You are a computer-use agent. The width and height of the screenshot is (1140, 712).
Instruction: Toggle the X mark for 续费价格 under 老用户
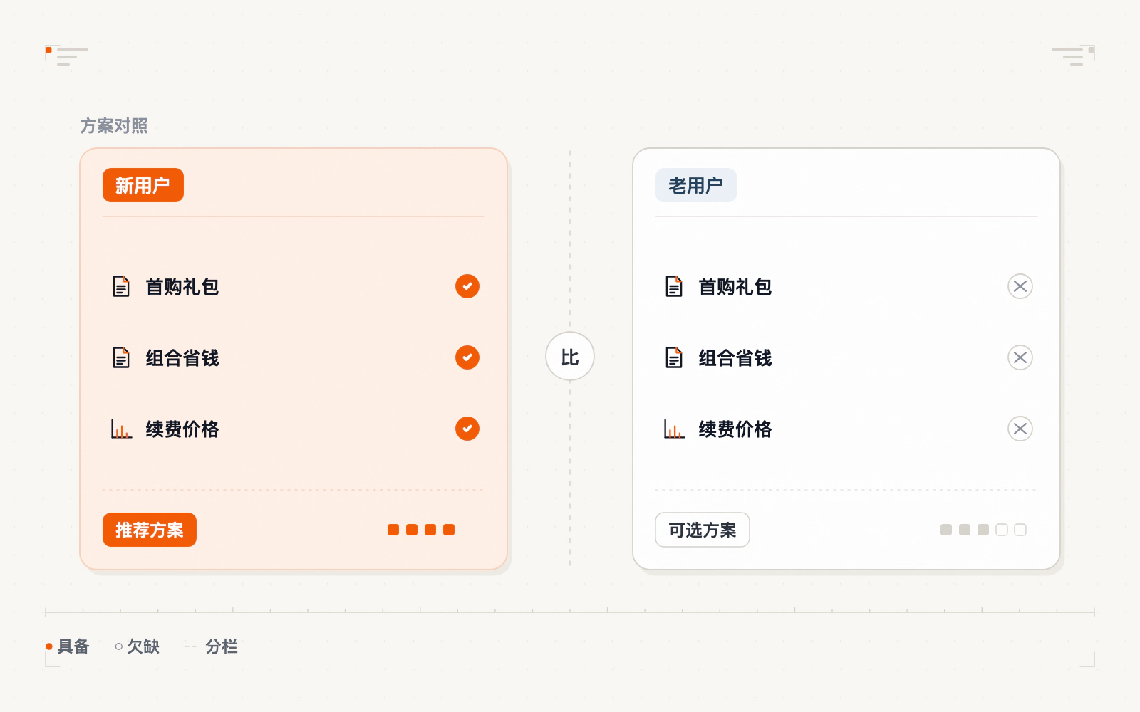pyautogui.click(x=1020, y=429)
